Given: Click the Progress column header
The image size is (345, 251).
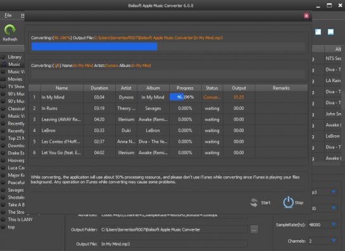Looking at the screenshot, I should tap(185, 88).
